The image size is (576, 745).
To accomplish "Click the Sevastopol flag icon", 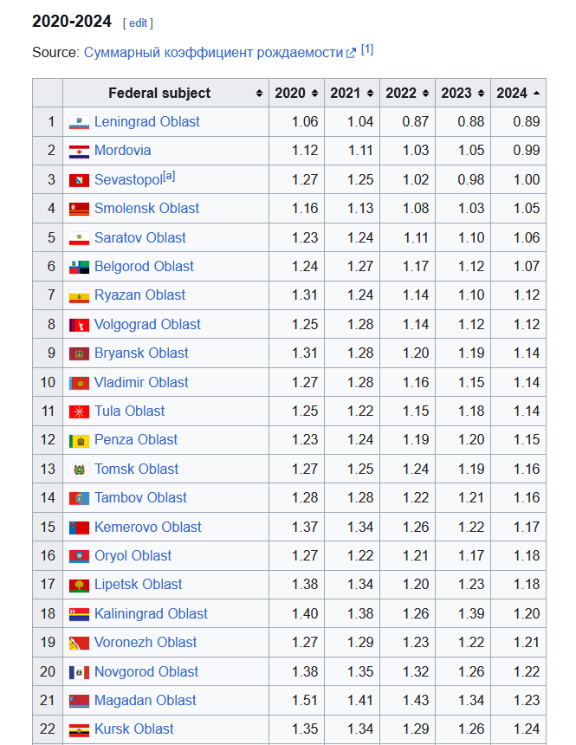I will (79, 180).
